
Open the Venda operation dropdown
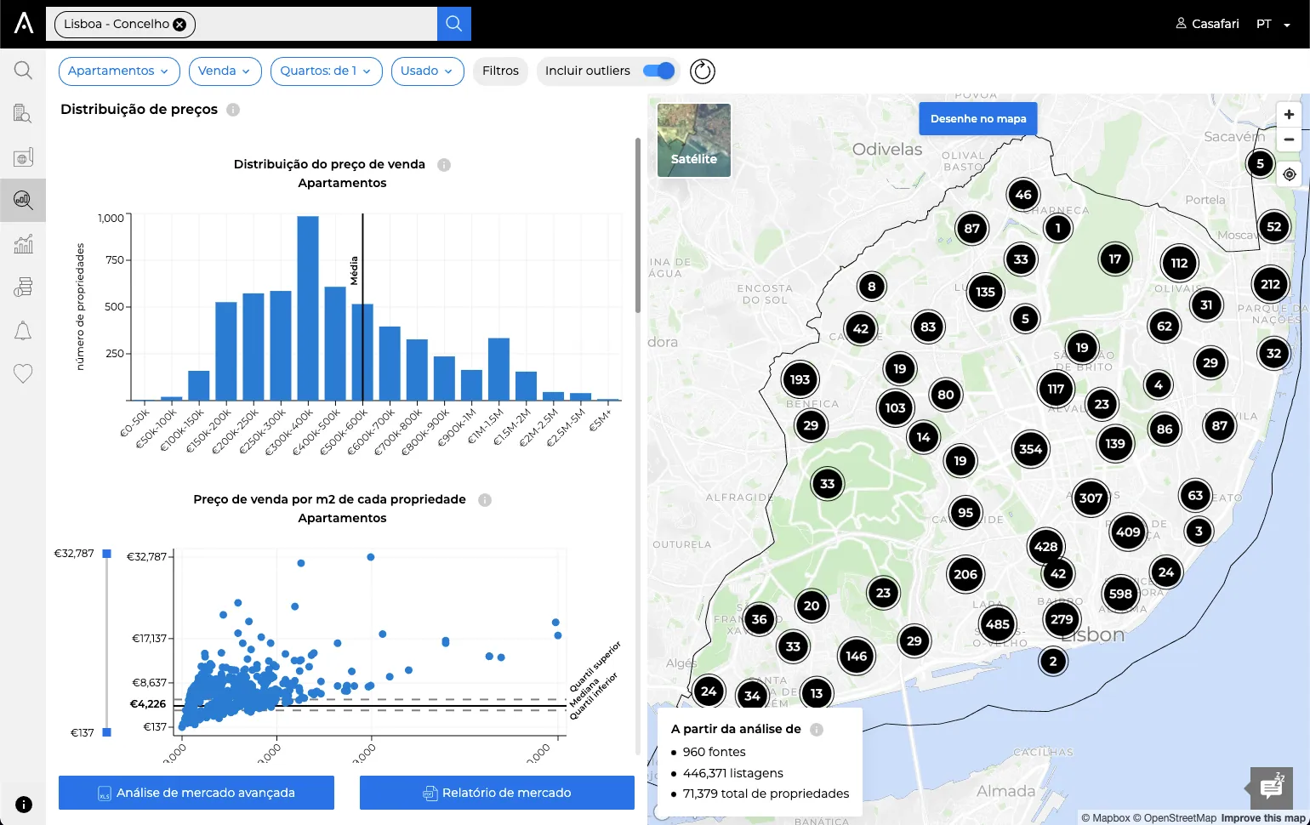[225, 71]
